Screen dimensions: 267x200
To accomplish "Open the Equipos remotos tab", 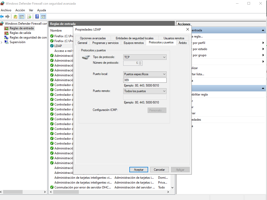I will [x=133, y=43].
